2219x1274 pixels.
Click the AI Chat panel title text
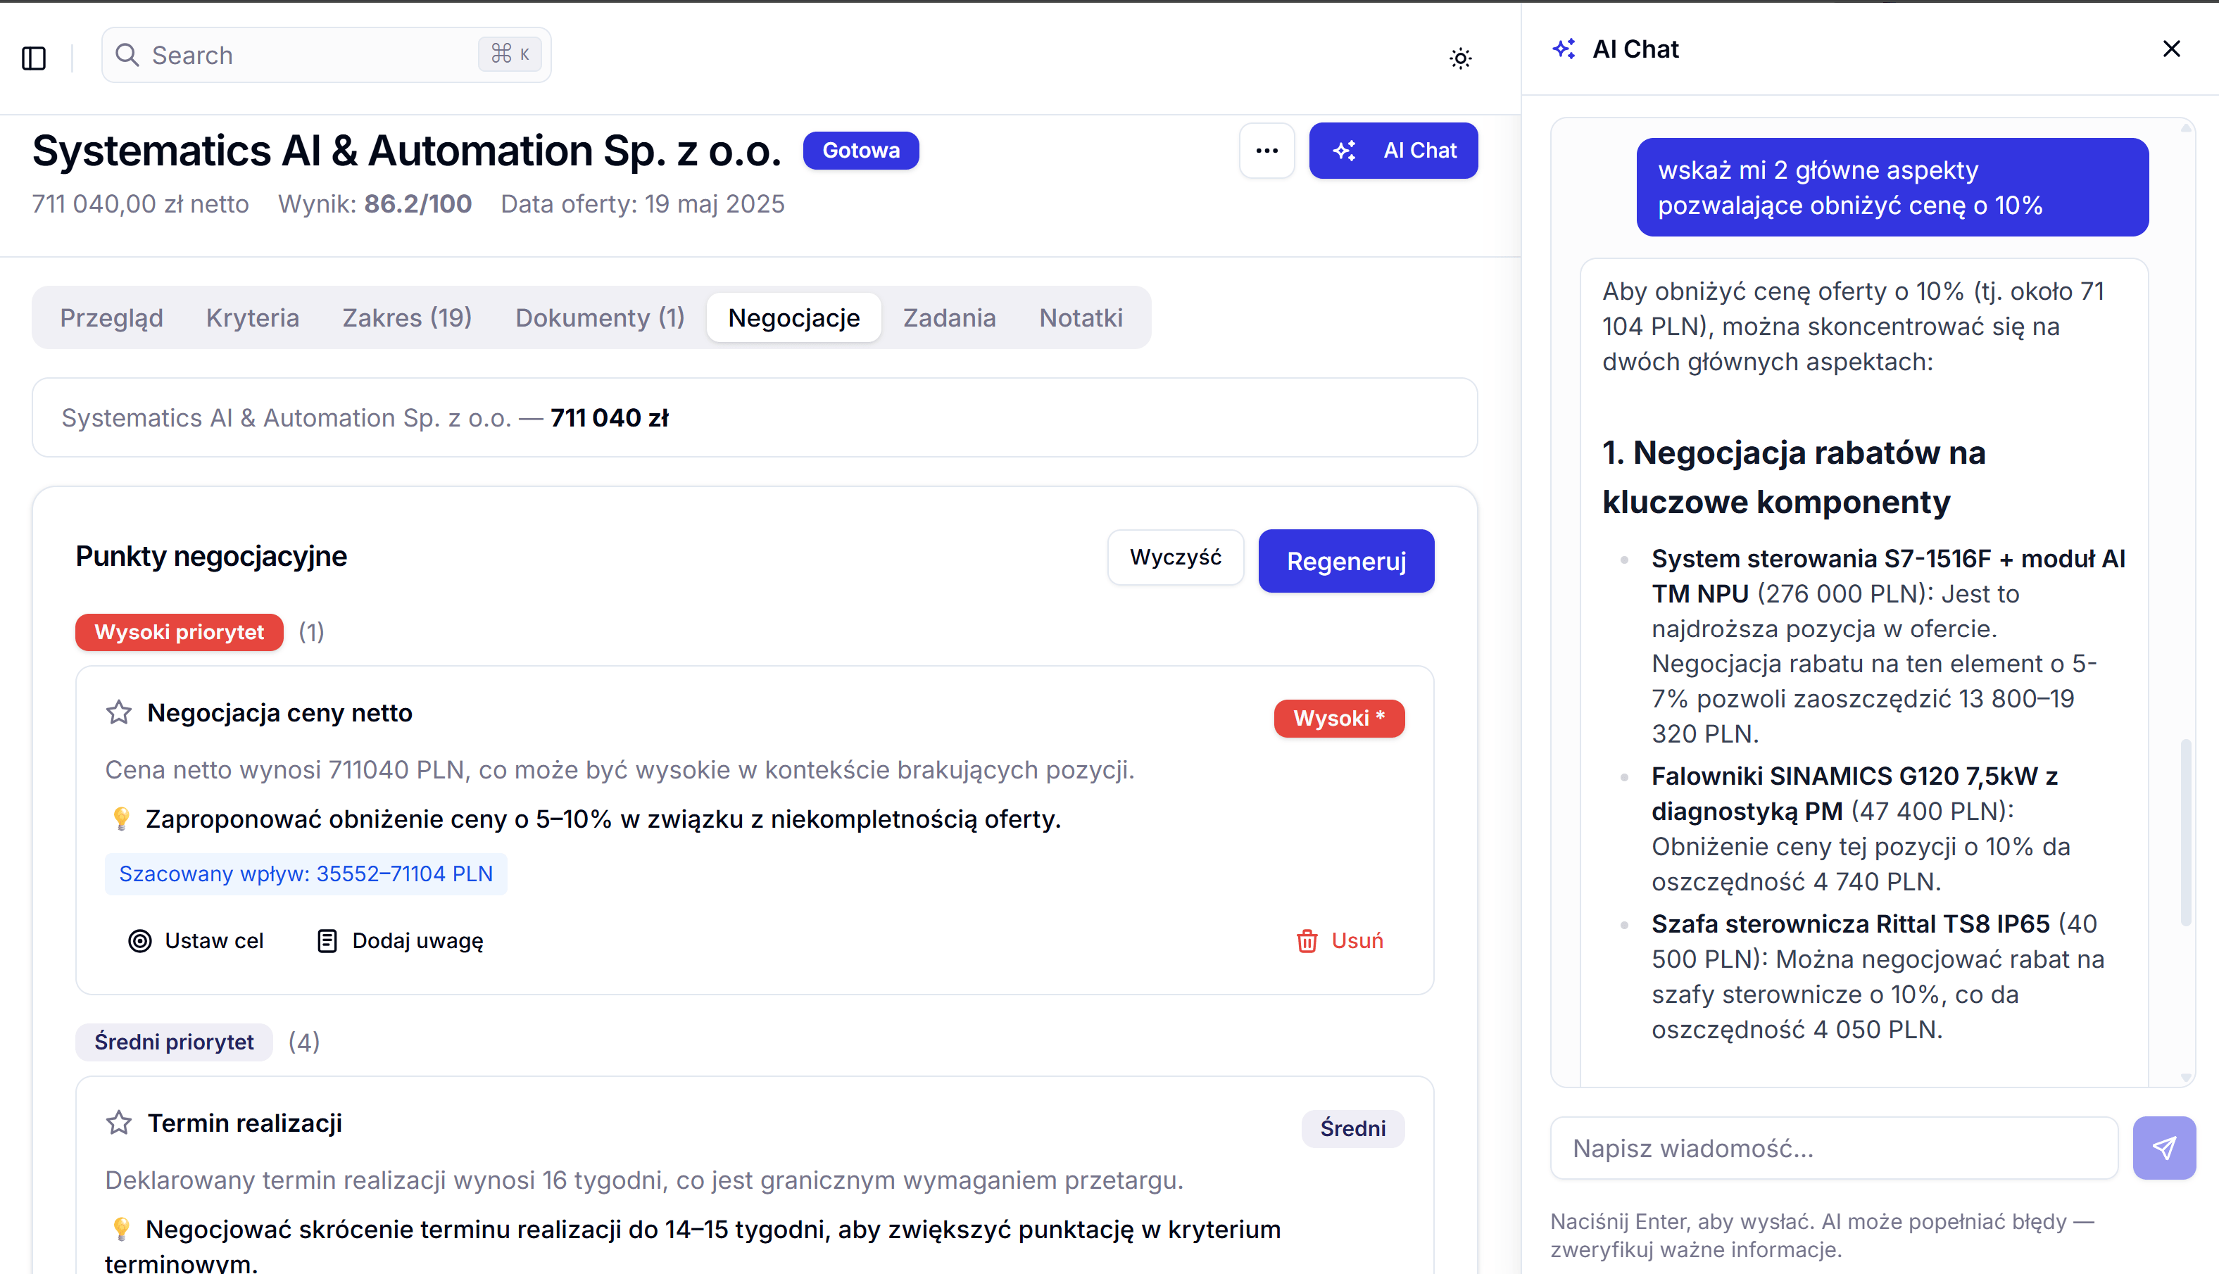point(1635,49)
